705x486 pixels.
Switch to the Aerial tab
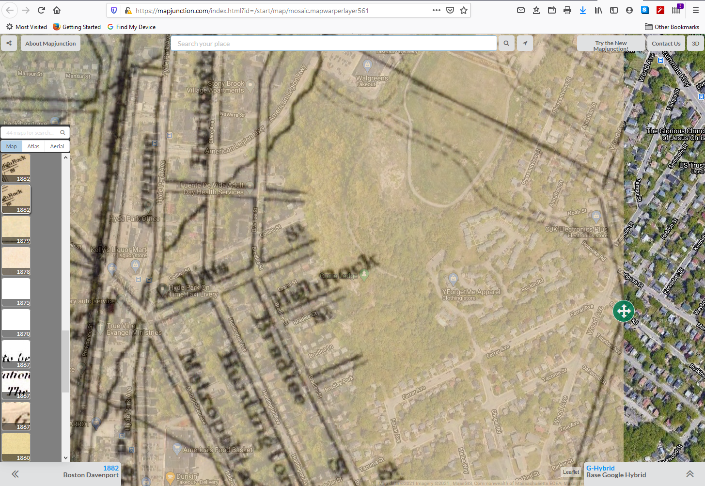click(x=57, y=146)
